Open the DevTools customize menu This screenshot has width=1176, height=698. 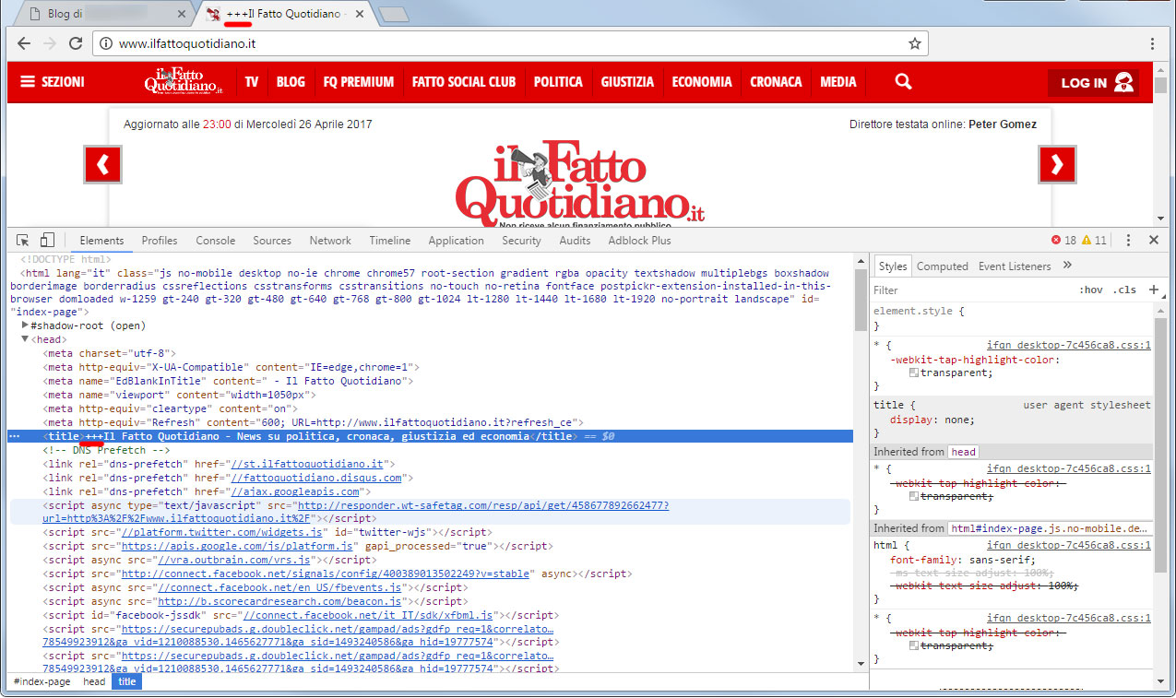pyautogui.click(x=1128, y=241)
